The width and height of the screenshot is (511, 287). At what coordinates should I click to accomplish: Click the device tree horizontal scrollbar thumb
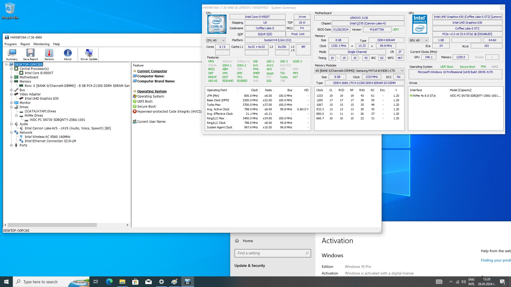pyautogui.click(x=52, y=225)
